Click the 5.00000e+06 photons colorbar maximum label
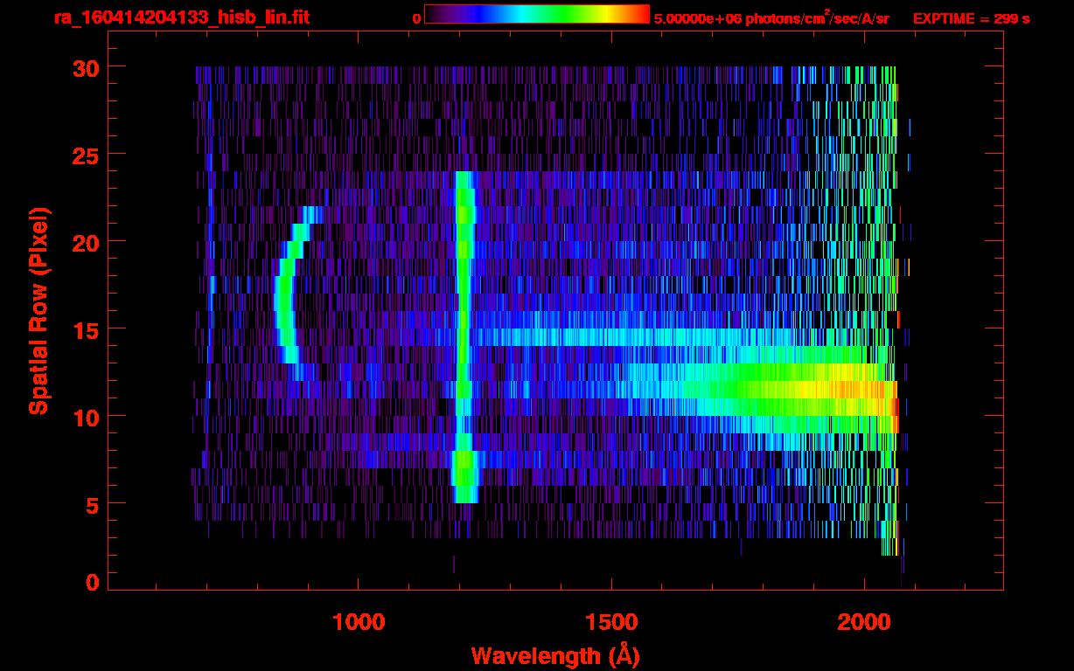The image size is (1074, 671). click(771, 18)
